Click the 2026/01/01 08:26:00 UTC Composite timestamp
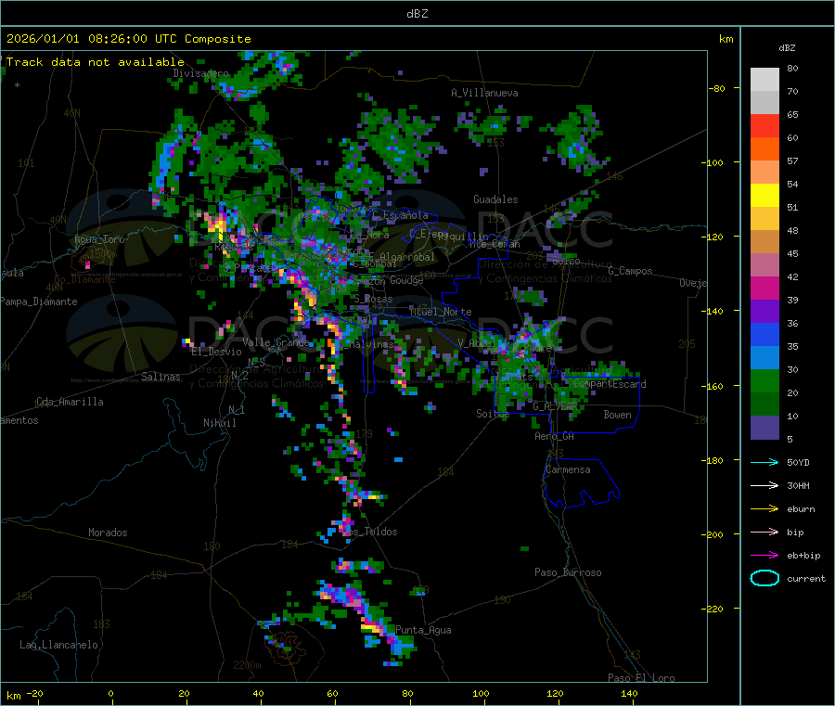 [x=128, y=39]
